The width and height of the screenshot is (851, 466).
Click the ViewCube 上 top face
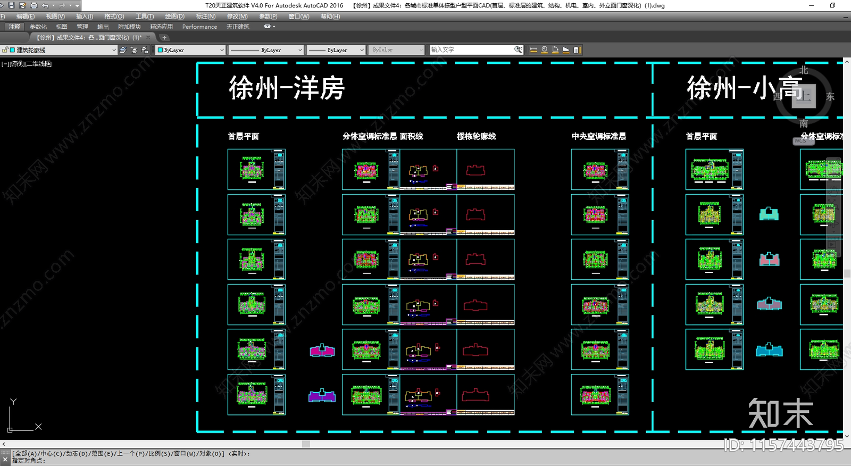coord(804,97)
